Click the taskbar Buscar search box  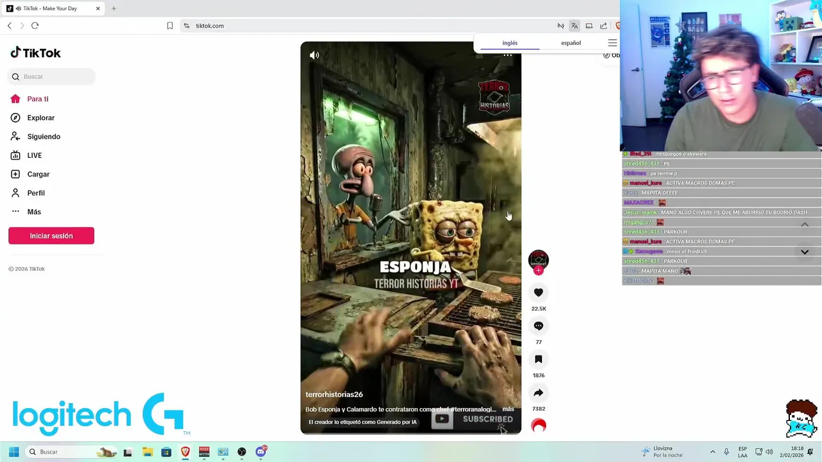click(x=72, y=452)
